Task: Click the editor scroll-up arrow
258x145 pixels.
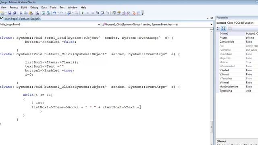Action: pyautogui.click(x=211, y=32)
